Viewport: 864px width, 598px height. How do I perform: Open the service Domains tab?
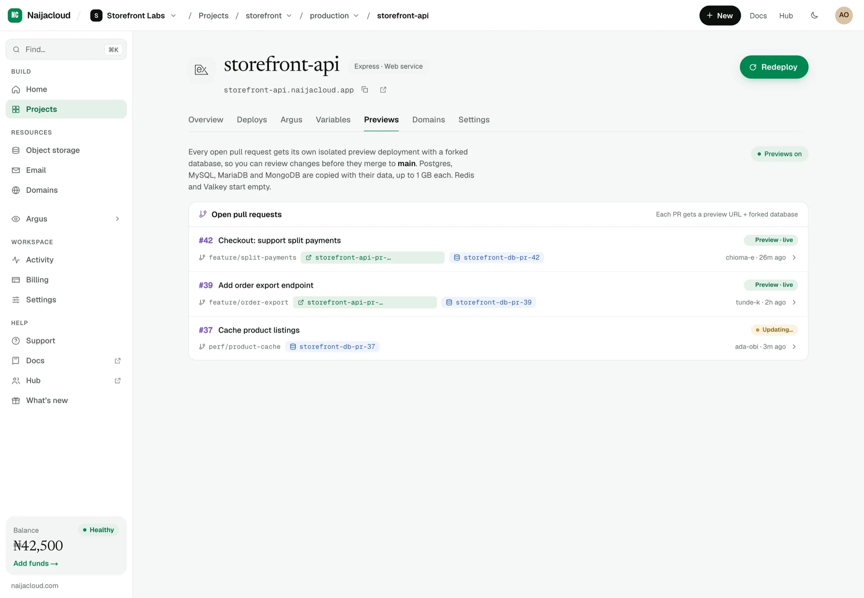(429, 120)
